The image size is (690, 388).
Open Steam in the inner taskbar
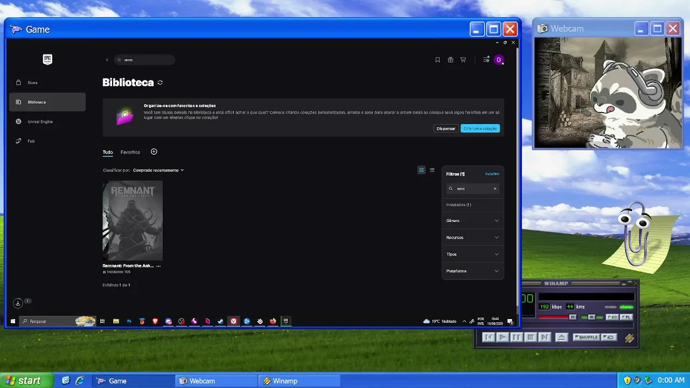220,321
